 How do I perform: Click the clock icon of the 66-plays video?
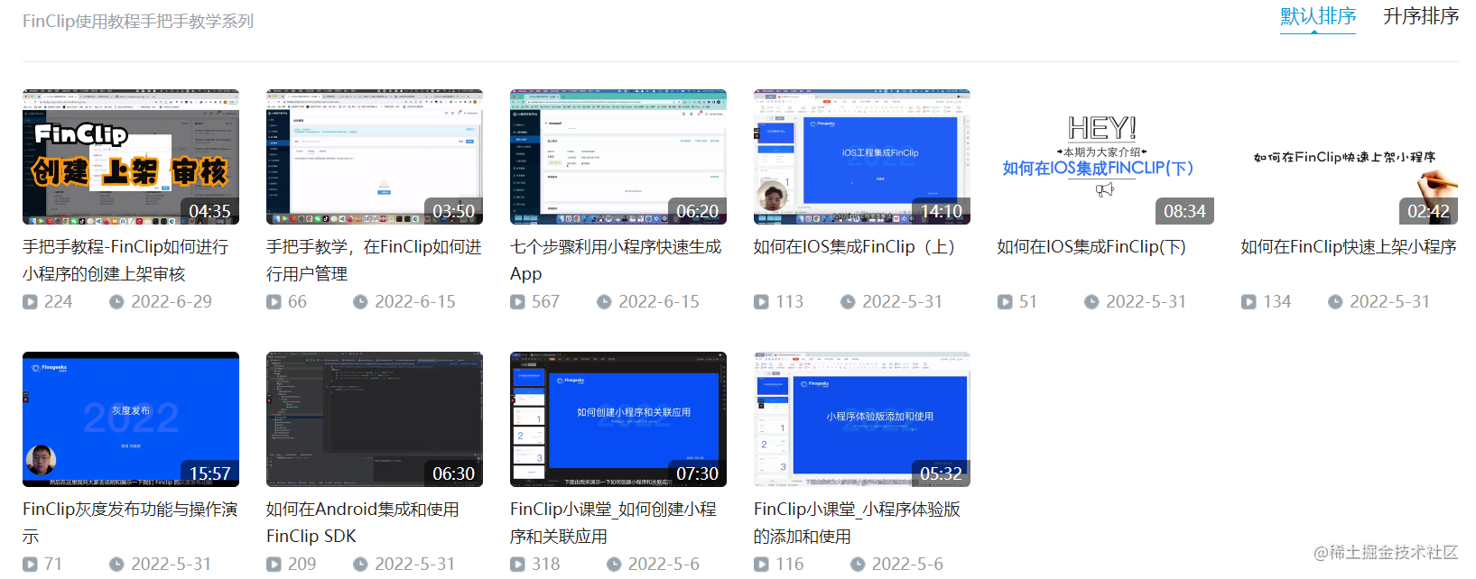[360, 302]
